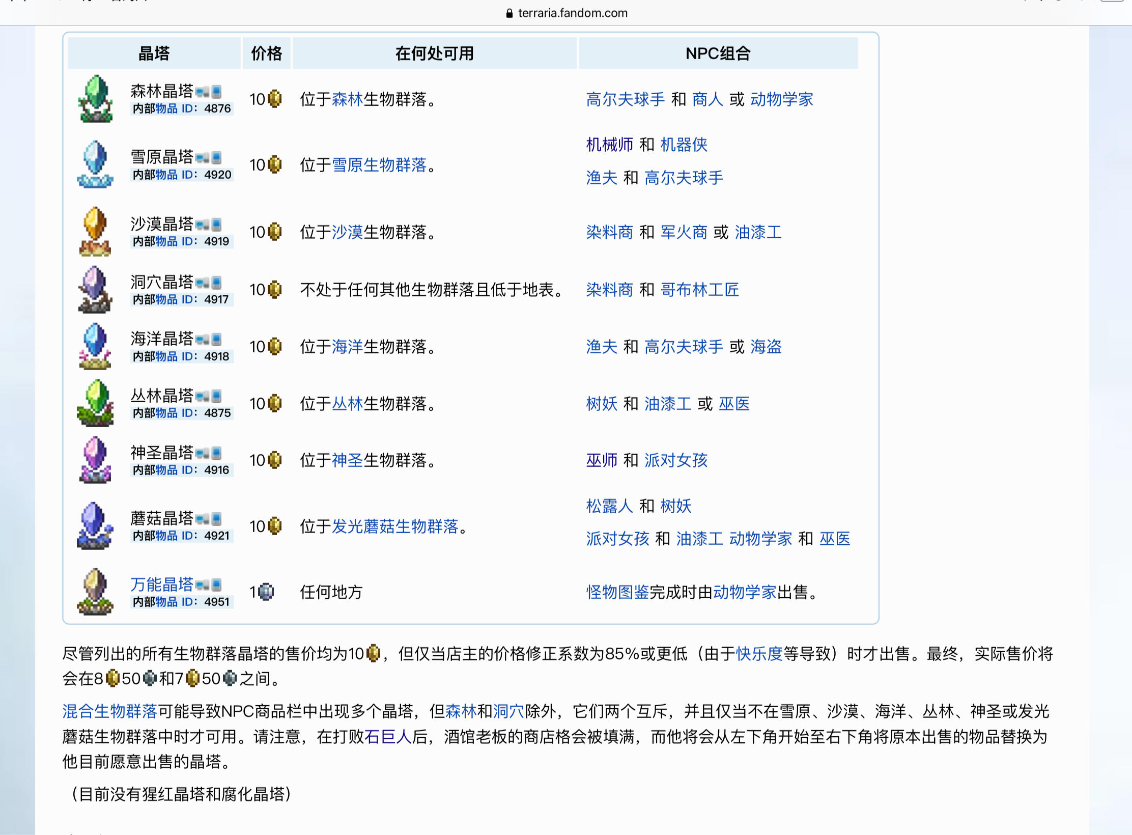Click the platform version icons beside 森林晶塔
The height and width of the screenshot is (835, 1132).
pyautogui.click(x=209, y=92)
